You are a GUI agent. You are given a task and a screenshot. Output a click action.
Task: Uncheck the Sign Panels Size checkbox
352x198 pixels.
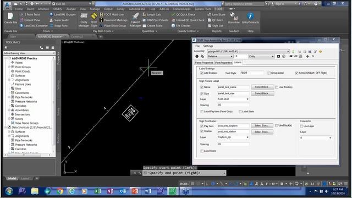pos(202,94)
